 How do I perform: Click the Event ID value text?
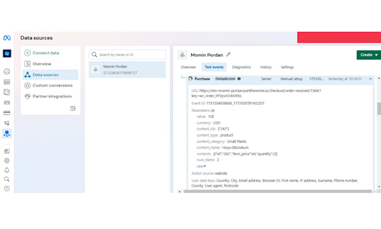click(x=235, y=103)
